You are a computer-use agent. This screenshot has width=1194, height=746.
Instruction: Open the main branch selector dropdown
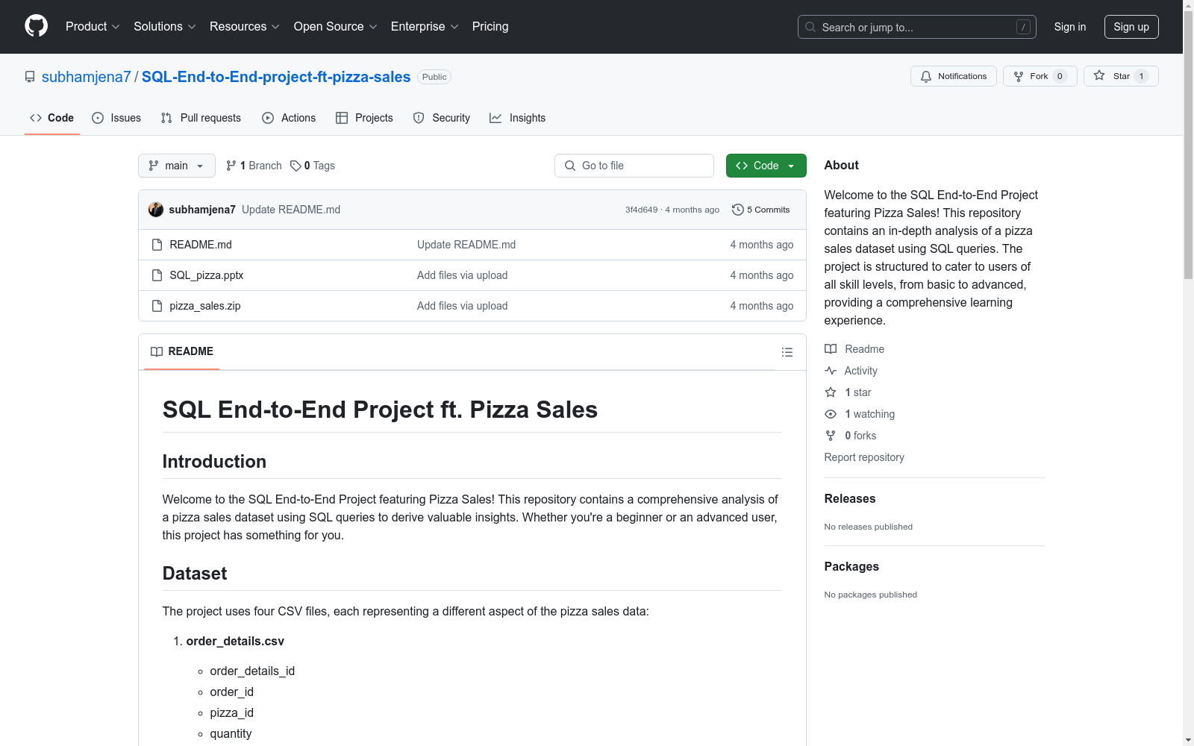point(177,166)
